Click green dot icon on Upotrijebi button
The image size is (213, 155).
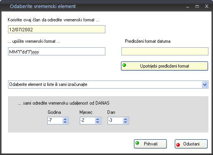click(124, 65)
